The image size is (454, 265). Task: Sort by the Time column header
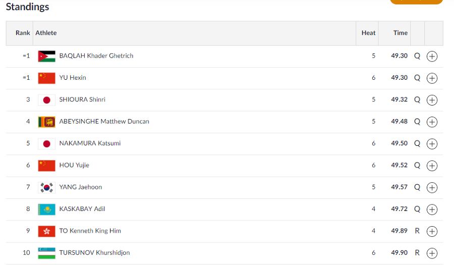coord(400,33)
